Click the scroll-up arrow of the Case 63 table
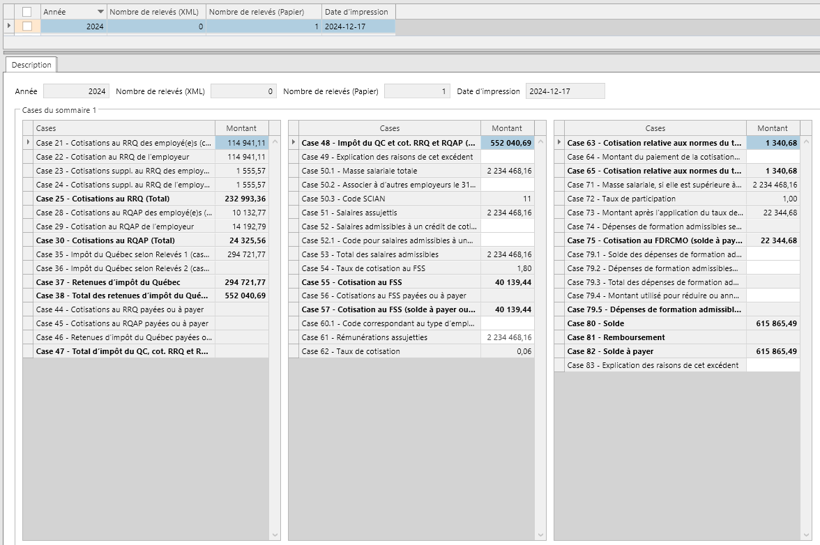 (x=806, y=142)
